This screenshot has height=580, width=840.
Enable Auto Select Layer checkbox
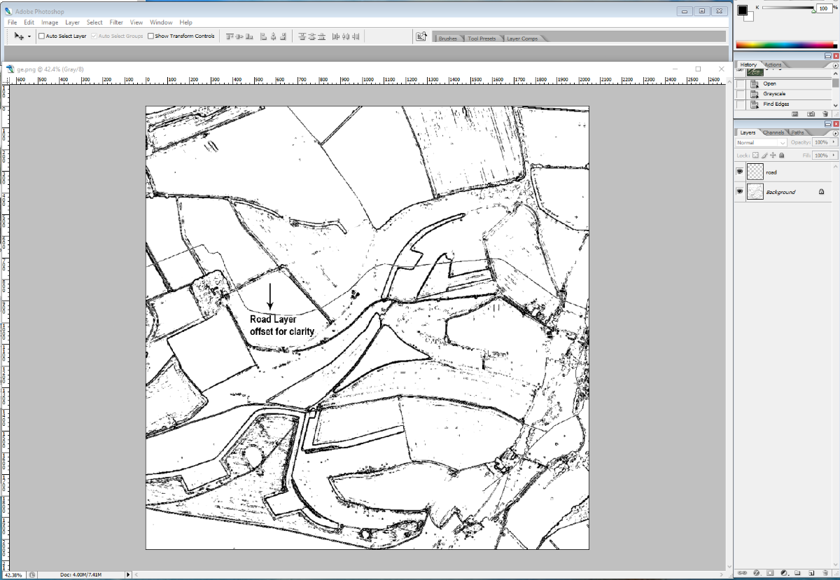pos(41,36)
